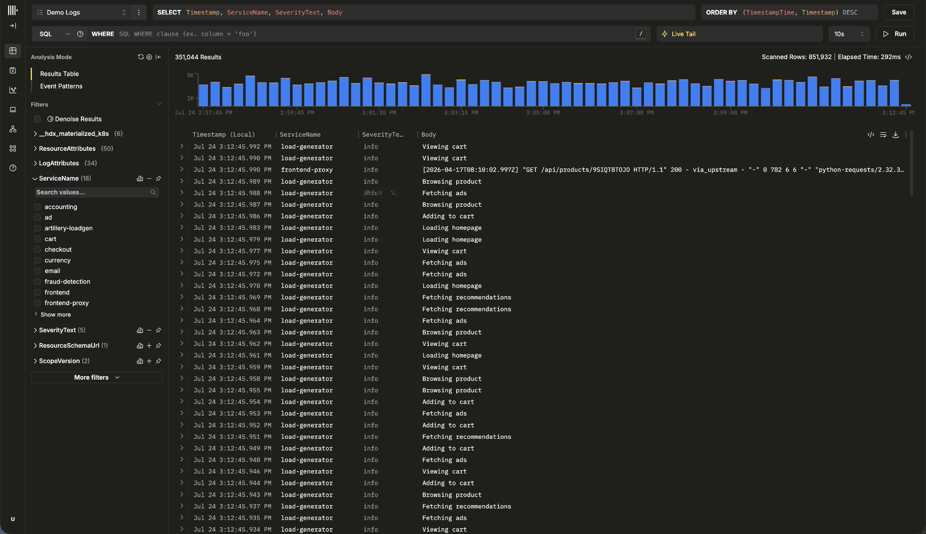
Task: Open the Service Map sidebar icon
Action: [x=13, y=129]
